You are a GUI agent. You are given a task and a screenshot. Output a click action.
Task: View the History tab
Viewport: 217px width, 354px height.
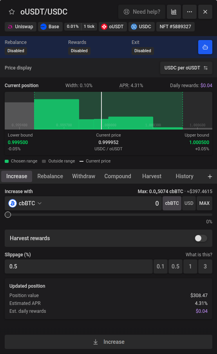point(184,176)
